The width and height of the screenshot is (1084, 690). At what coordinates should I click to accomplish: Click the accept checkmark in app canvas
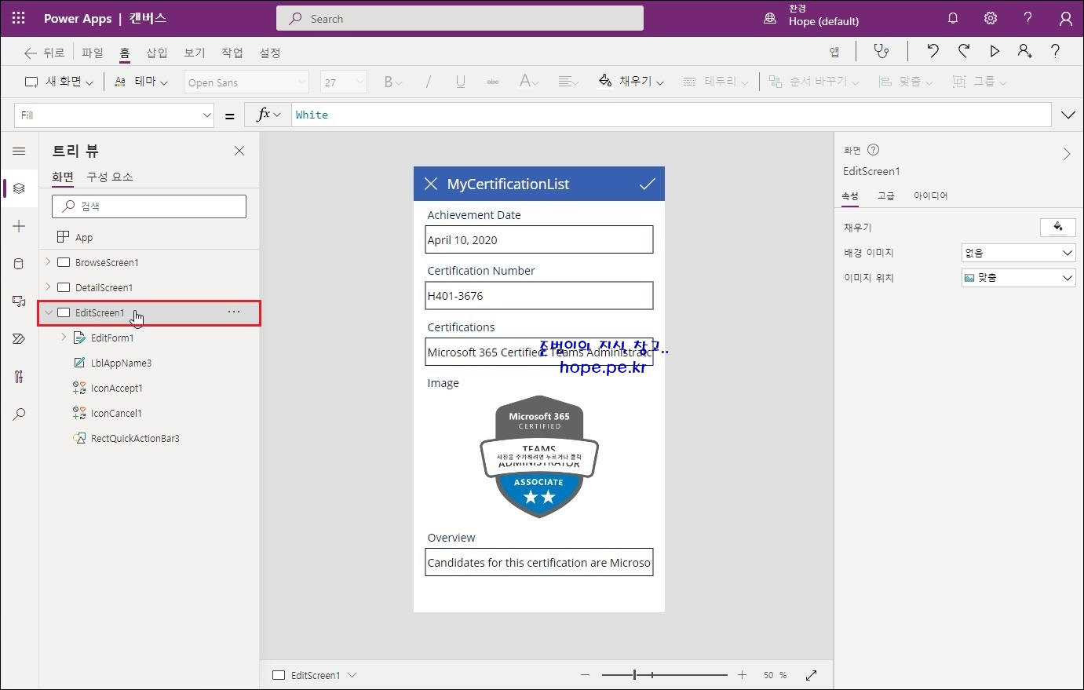[x=647, y=184]
